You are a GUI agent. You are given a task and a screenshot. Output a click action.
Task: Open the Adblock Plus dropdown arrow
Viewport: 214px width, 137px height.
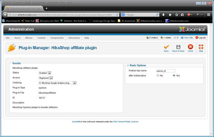click(192, 15)
